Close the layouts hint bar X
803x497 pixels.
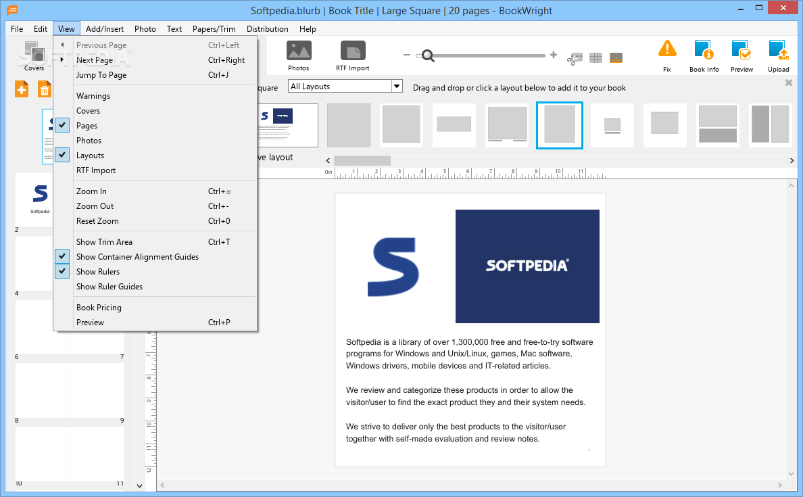point(789,82)
